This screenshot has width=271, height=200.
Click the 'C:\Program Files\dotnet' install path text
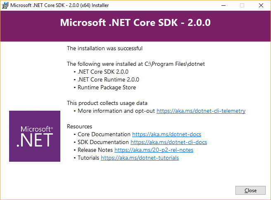point(175,64)
